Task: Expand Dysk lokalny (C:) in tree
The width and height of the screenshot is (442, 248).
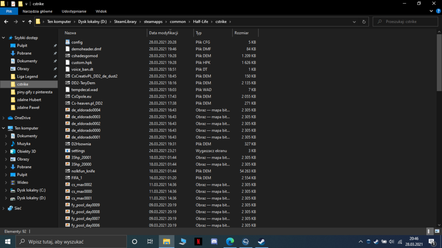Action: tap(6, 190)
